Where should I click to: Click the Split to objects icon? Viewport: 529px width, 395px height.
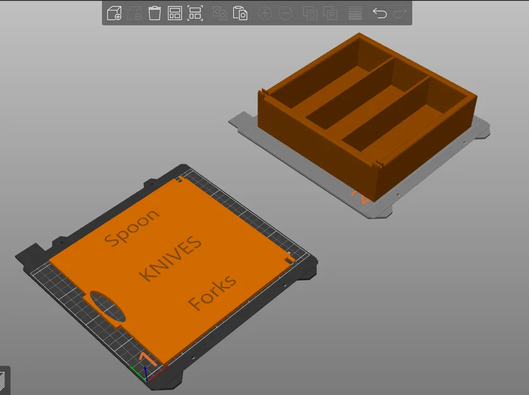click(x=310, y=13)
